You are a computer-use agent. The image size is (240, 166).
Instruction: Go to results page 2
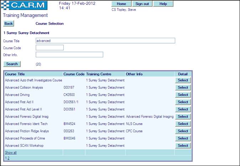[9, 158]
